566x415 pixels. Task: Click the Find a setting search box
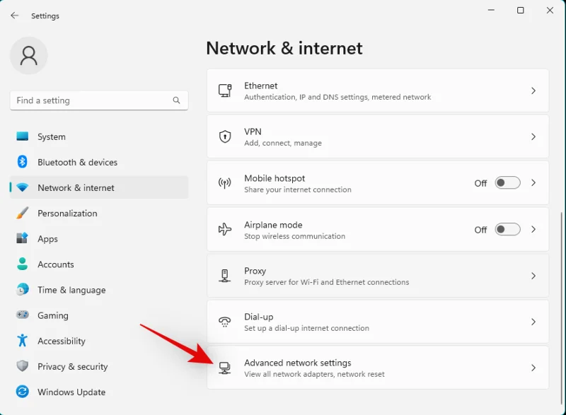pos(92,100)
